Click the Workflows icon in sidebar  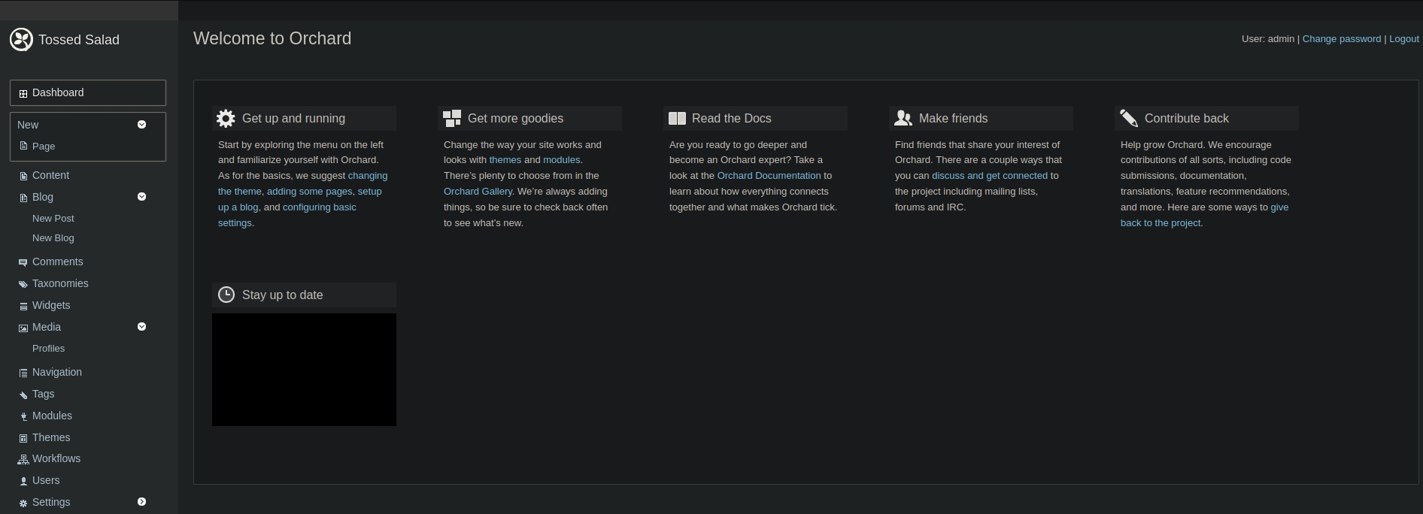click(23, 459)
